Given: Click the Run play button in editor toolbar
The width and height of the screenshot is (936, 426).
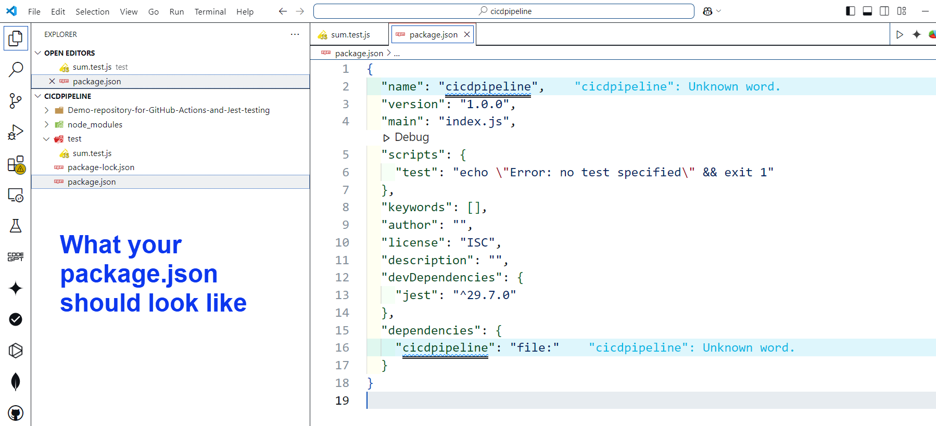Looking at the screenshot, I should point(900,34).
